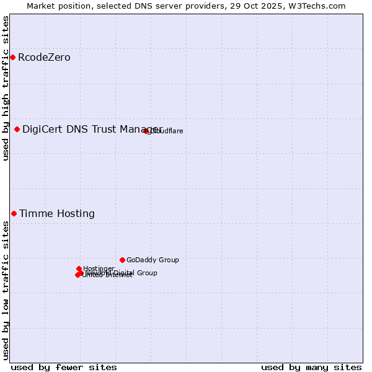Select the Timme Hosting text label
The height and width of the screenshot is (372, 372).
coord(57,214)
